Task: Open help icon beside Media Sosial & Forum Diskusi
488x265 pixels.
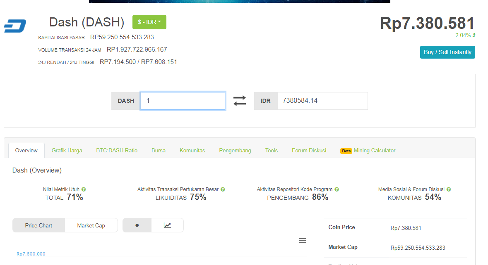Action: click(x=449, y=189)
